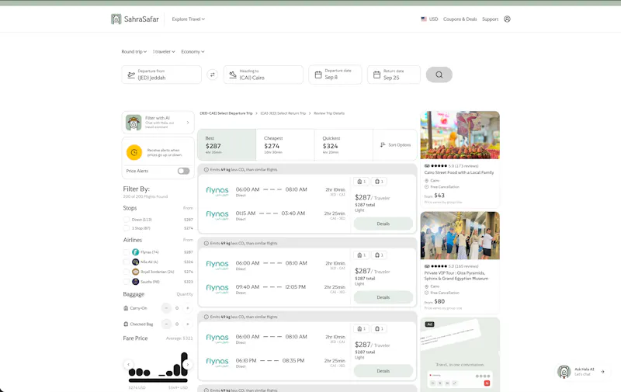Click the Flynas airline filter logo

(135, 252)
